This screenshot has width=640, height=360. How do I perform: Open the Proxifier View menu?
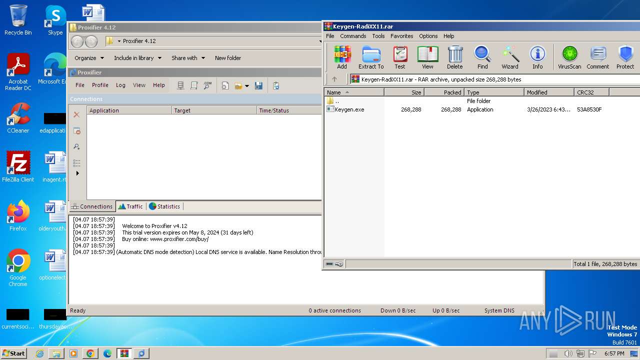click(x=139, y=85)
